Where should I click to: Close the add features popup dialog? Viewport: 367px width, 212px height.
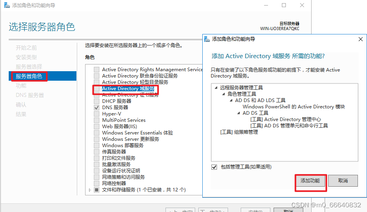360,39
